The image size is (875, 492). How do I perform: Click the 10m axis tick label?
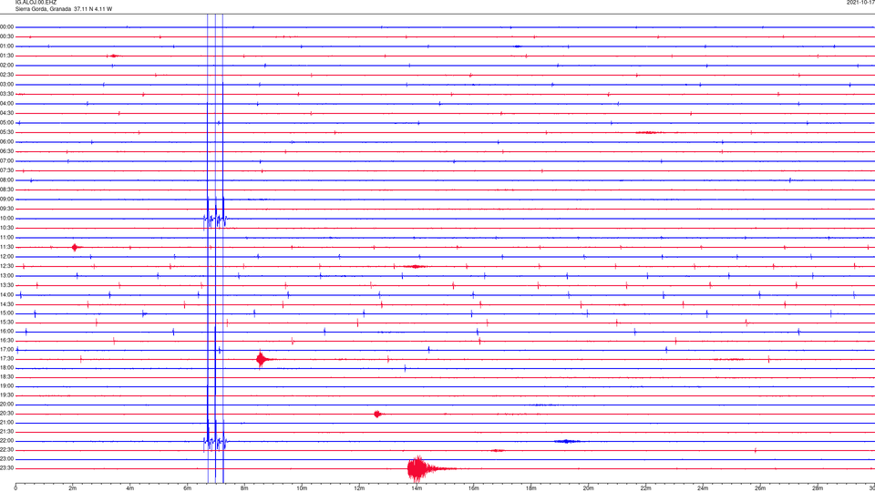click(x=302, y=488)
